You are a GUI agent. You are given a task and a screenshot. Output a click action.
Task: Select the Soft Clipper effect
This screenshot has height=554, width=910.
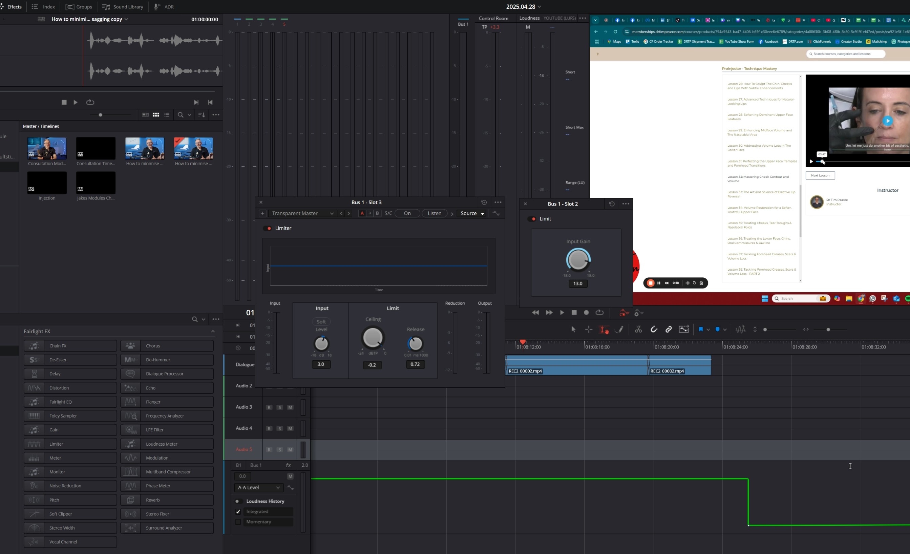click(x=70, y=514)
